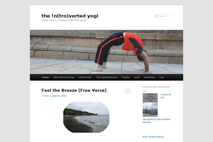Click the Poems of the Introverted Yogi cover

click(150, 105)
